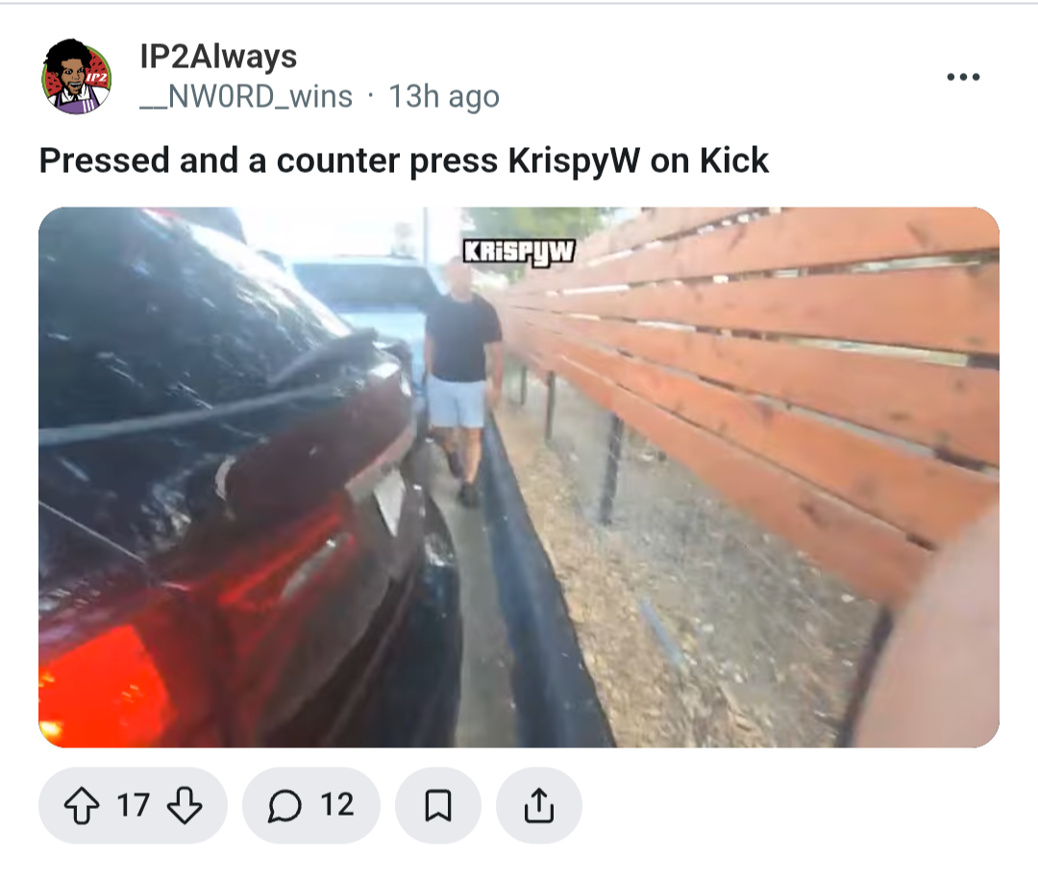Open comments via the speech bubble icon
The image size is (1038, 878).
click(x=284, y=806)
